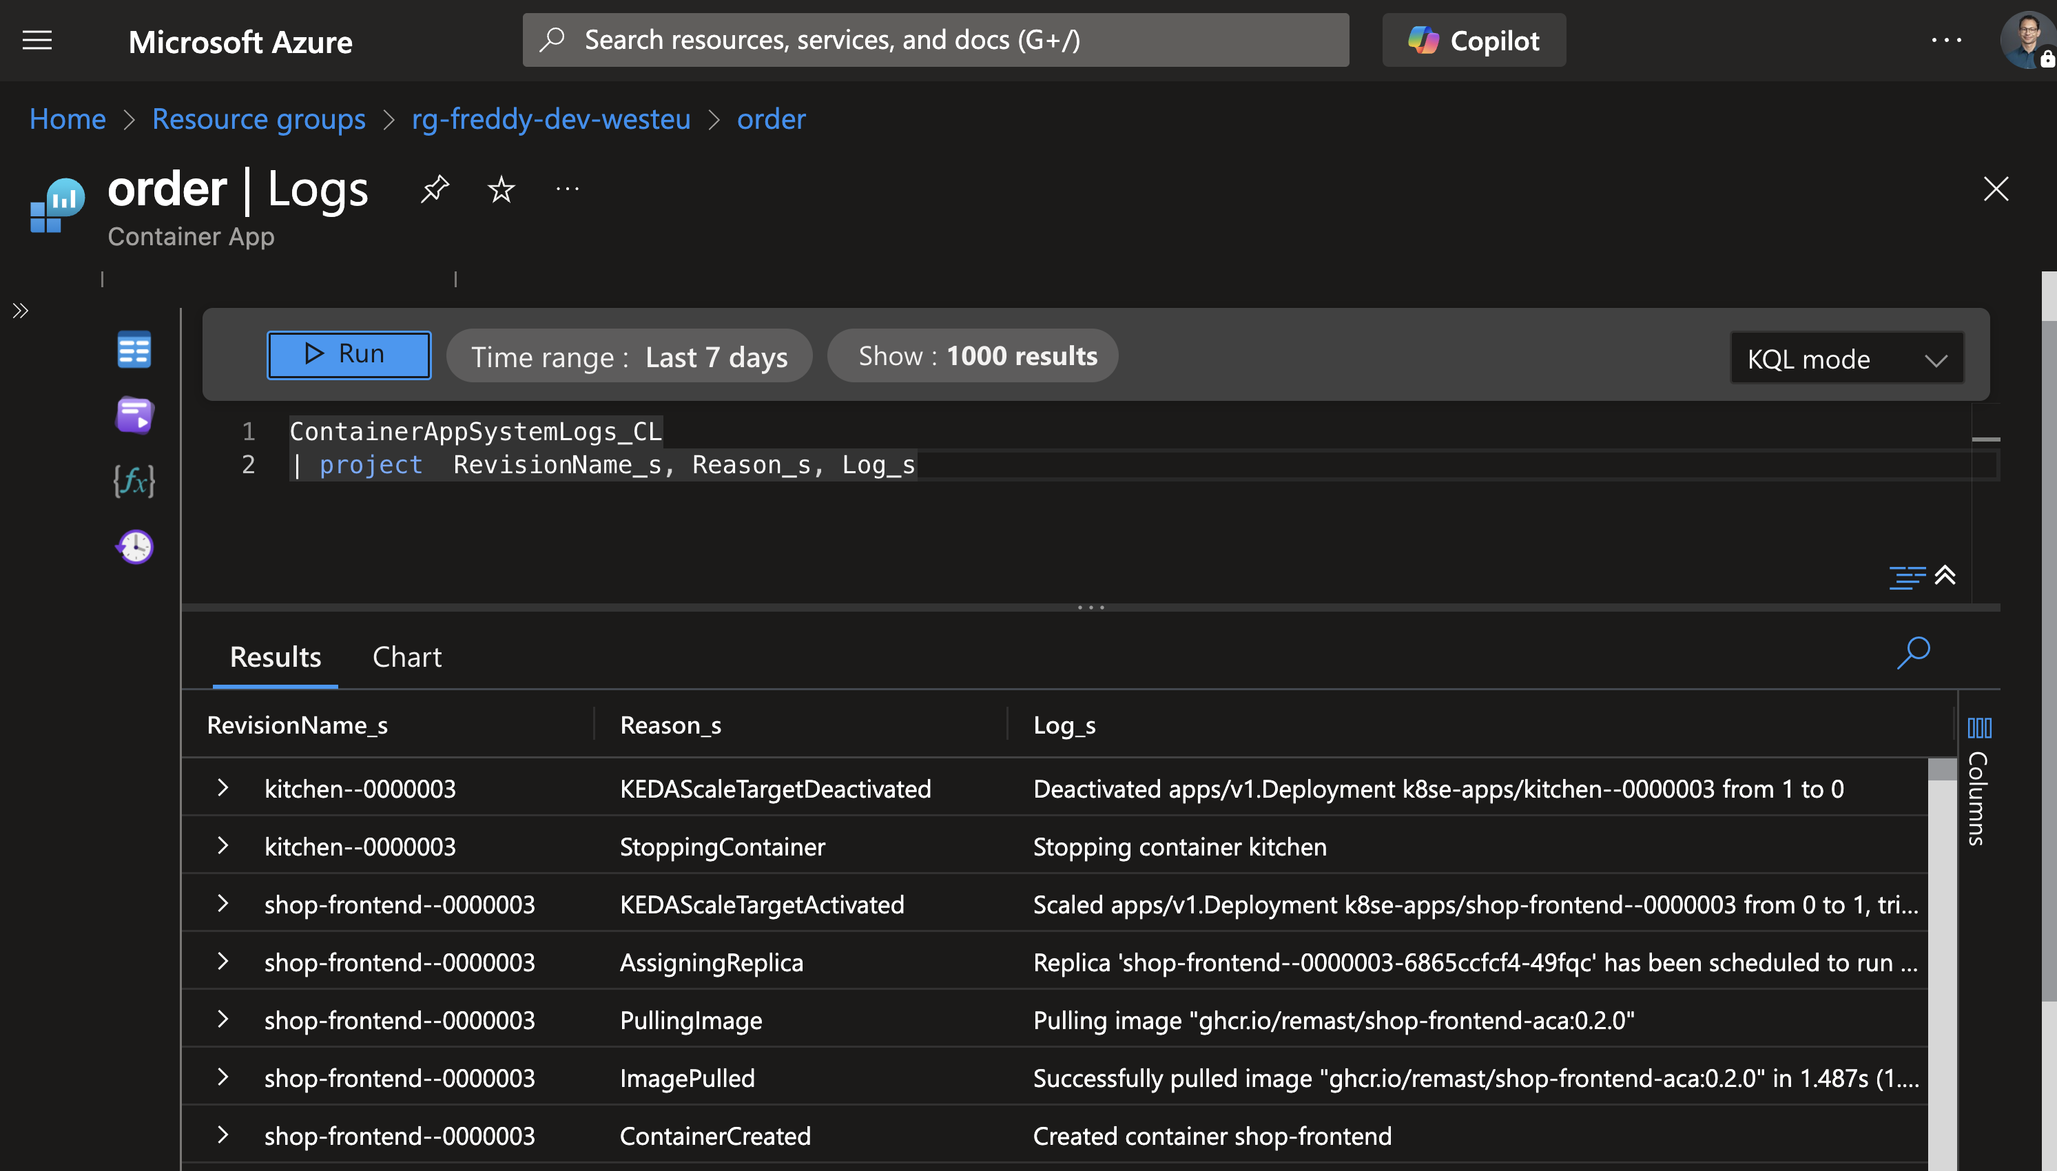Sort by RevisionName_s column header
Image resolution: width=2057 pixels, height=1171 pixels.
(x=298, y=725)
